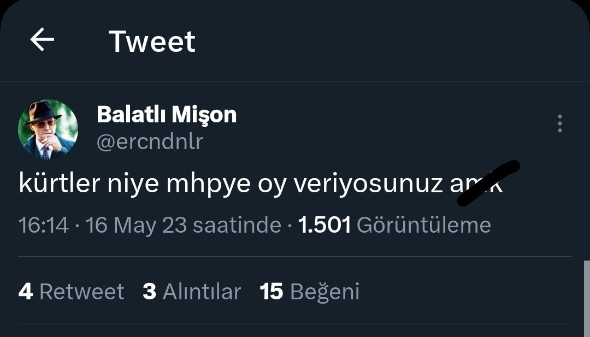This screenshot has height=337, width=590.
Task: Show the 3 Alıntılar quotes
Action: [192, 292]
